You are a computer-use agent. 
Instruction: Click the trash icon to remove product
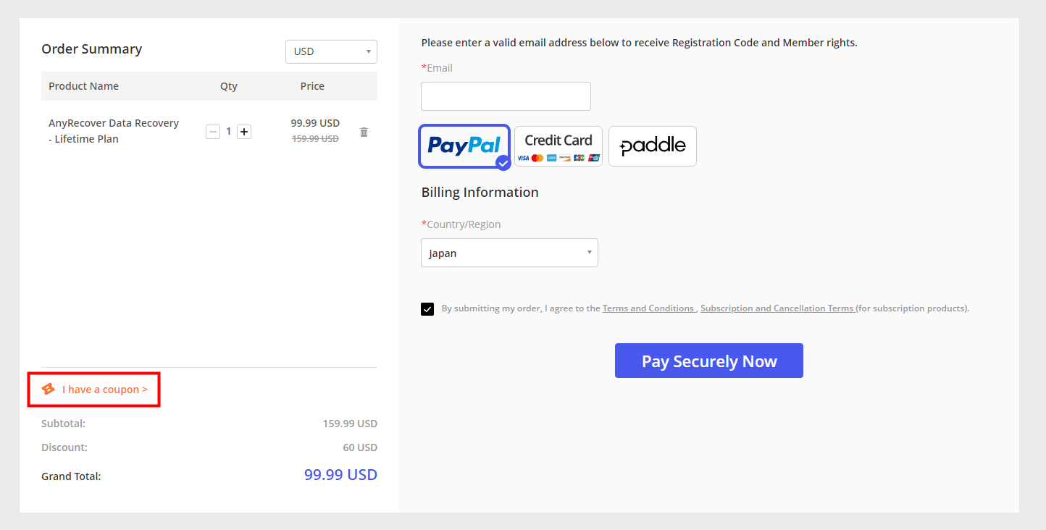coord(364,132)
